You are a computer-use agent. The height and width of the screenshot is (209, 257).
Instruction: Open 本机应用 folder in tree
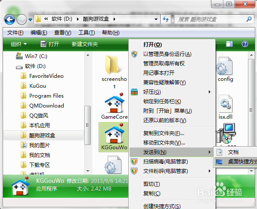(35, 126)
